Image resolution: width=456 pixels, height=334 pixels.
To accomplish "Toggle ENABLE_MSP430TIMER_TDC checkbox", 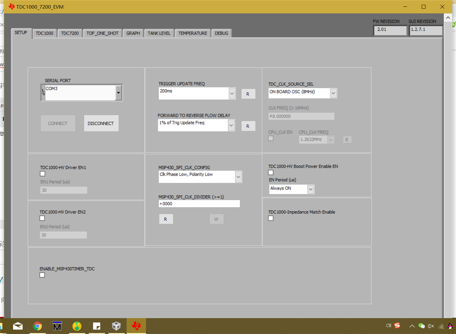I will coord(42,275).
